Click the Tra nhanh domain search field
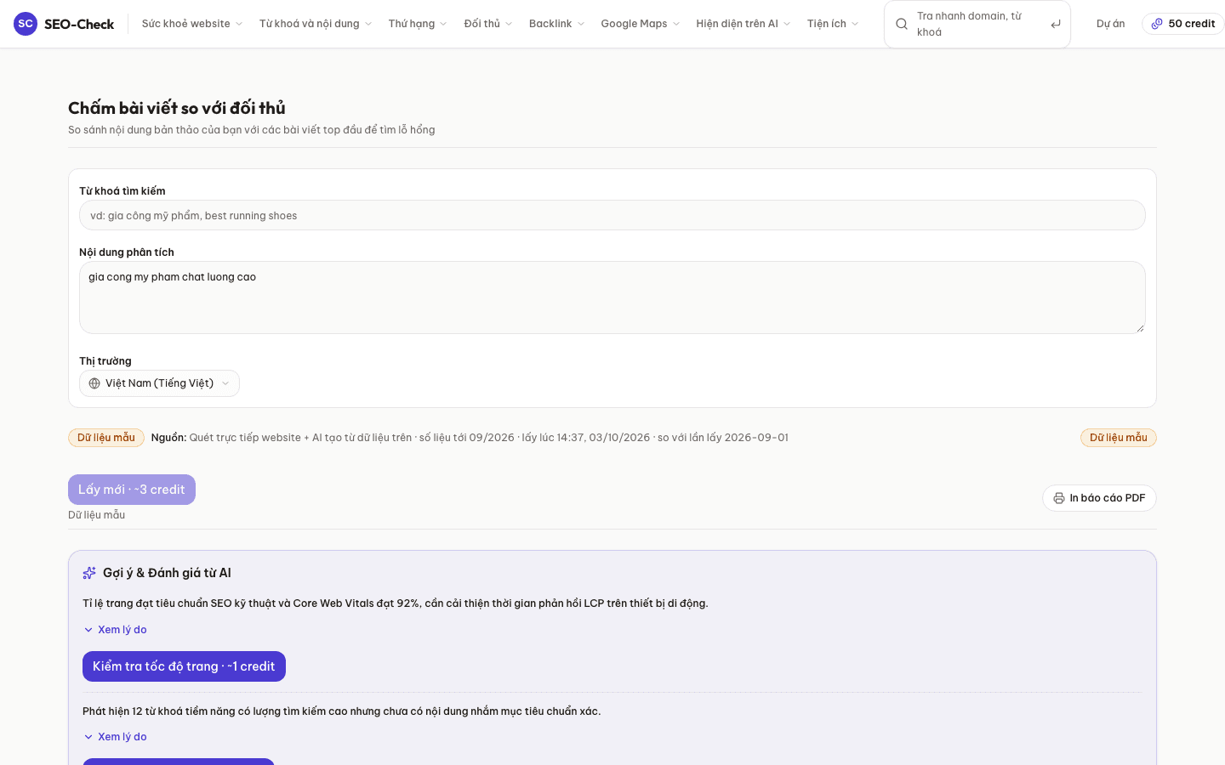The image size is (1225, 765). 977,24
